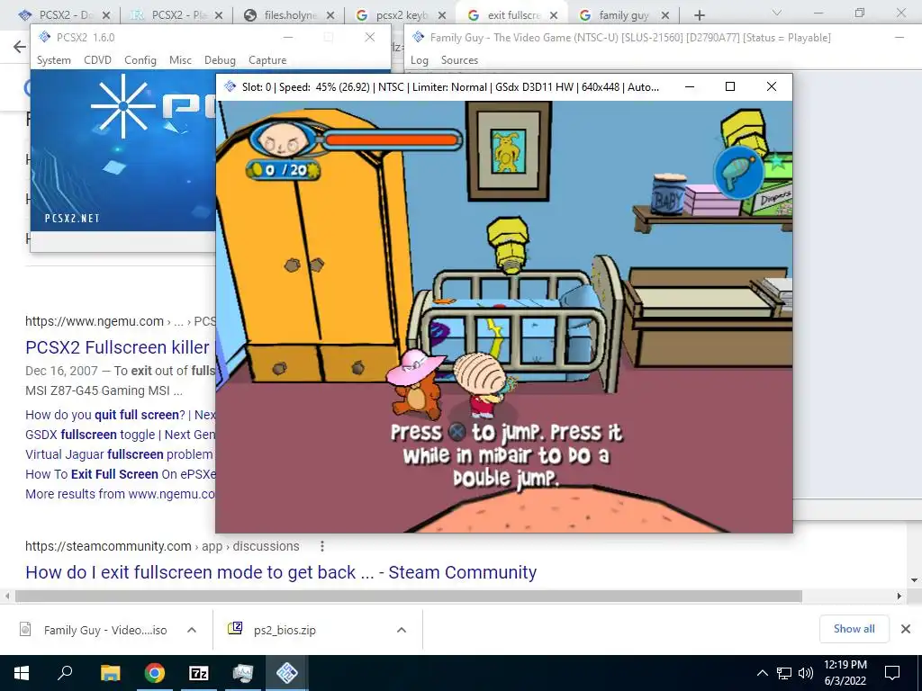The image size is (922, 691).
Task: Click the ray gun weapon HUD icon
Action: tap(738, 173)
